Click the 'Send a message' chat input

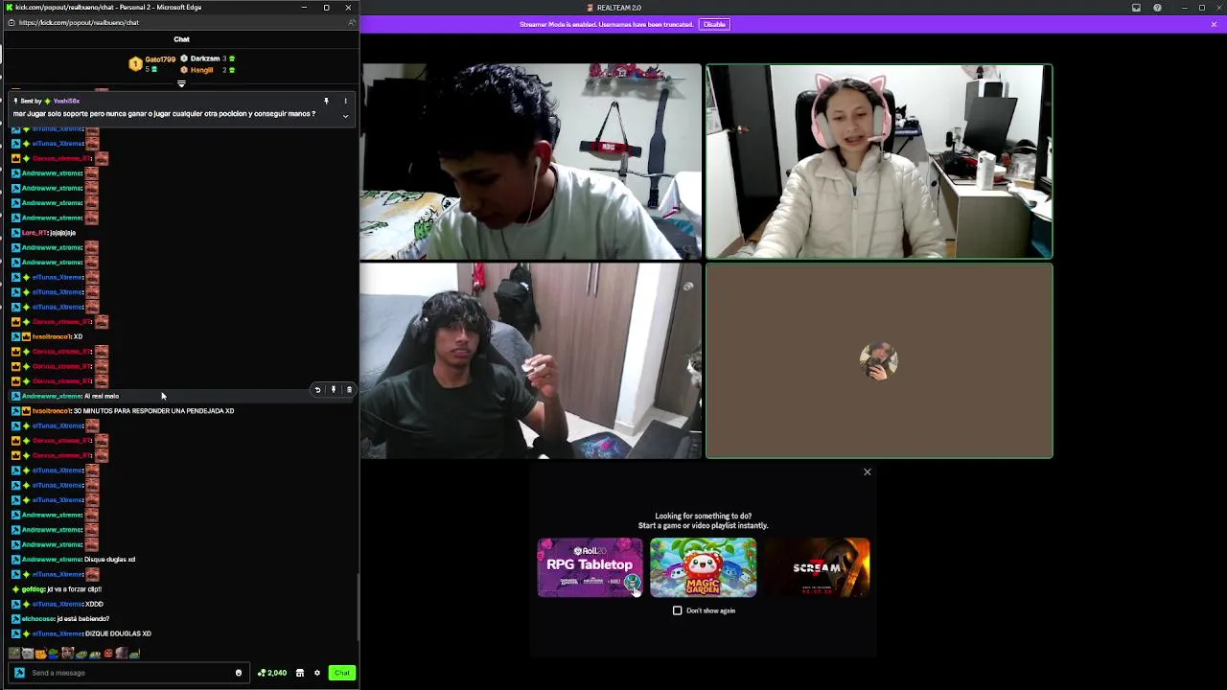[x=129, y=673]
